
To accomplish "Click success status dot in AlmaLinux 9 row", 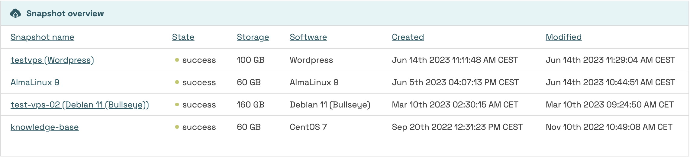I will pos(177,82).
